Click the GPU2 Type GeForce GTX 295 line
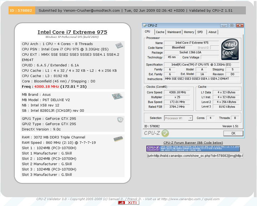 click(x=49, y=124)
